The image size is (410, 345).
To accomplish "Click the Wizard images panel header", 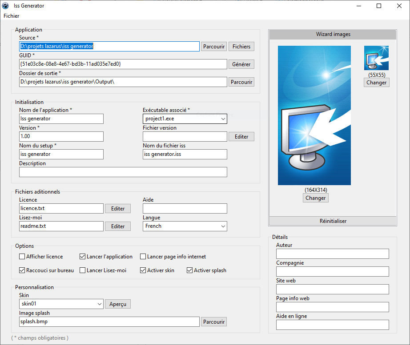I will coord(333,35).
